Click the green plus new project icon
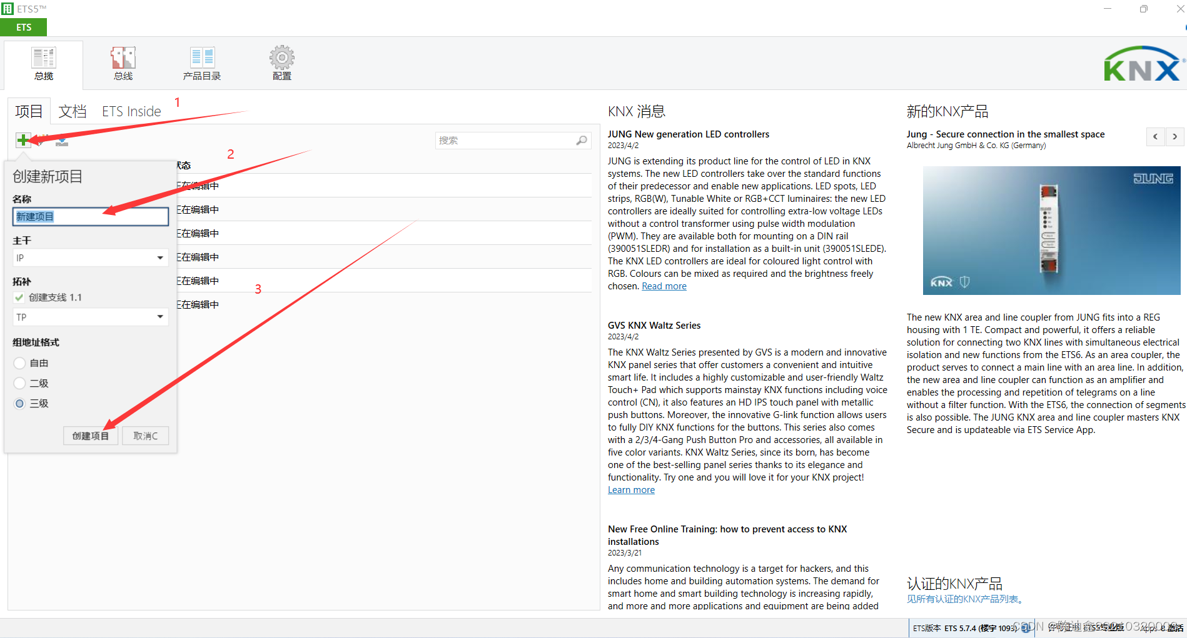Screen dimensions: 1187x638 23,140
